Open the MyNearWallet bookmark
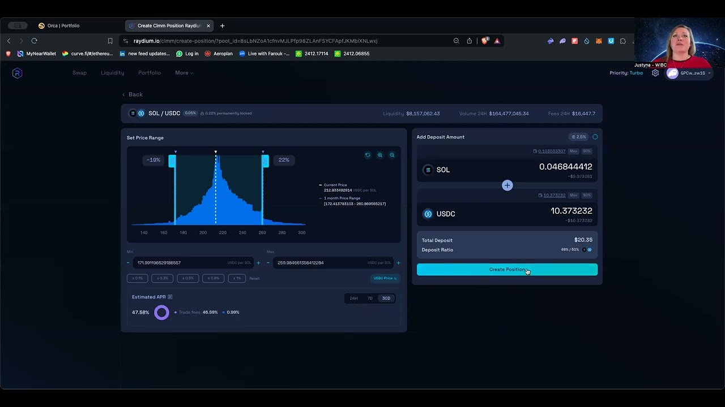Viewport: 725px width, 407px height. point(37,54)
